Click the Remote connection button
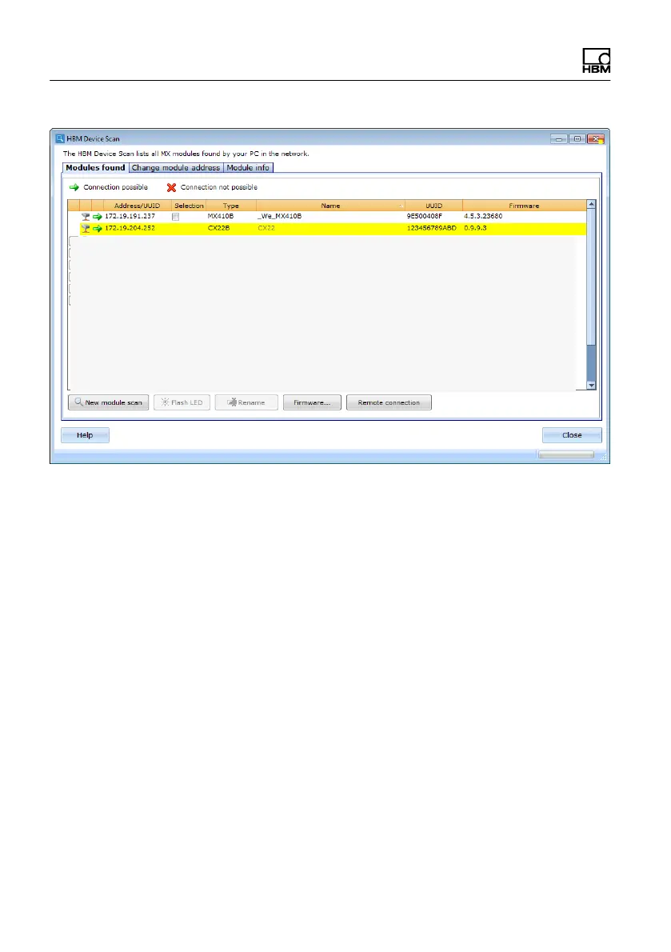Image resolution: width=671 pixels, height=952 pixels. point(389,402)
